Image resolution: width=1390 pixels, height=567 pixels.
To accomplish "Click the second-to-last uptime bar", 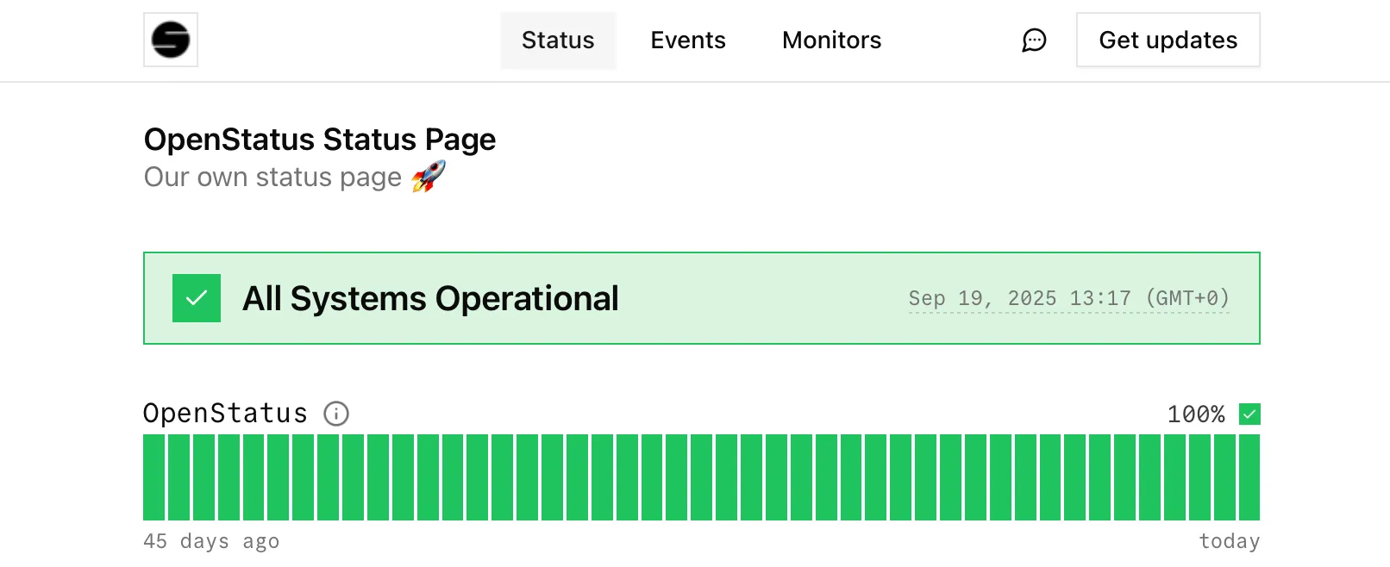I will tap(1224, 477).
